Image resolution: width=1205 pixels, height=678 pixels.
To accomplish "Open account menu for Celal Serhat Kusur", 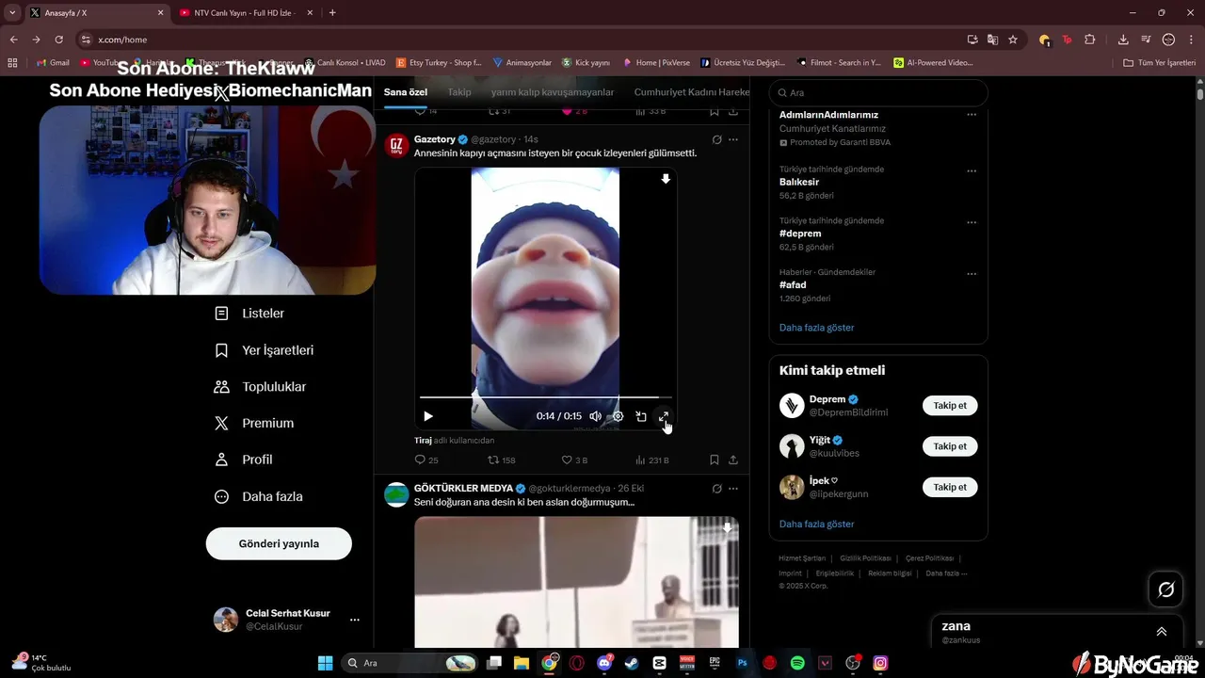I will [x=287, y=620].
